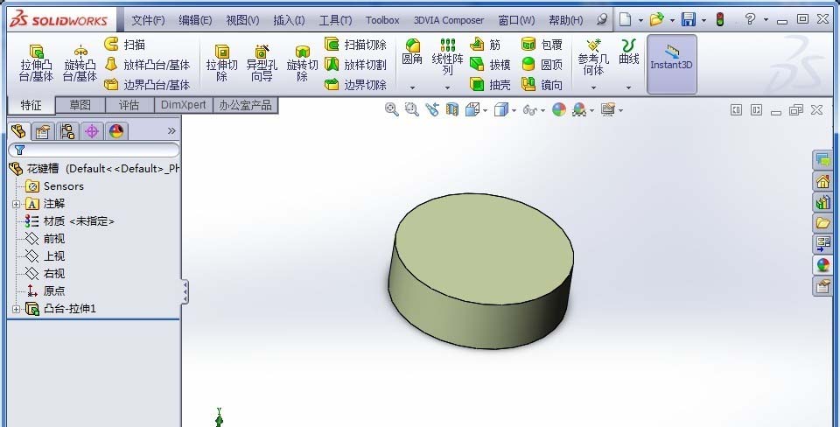Click the zoom to area icon
The image size is (840, 427).
411,110
